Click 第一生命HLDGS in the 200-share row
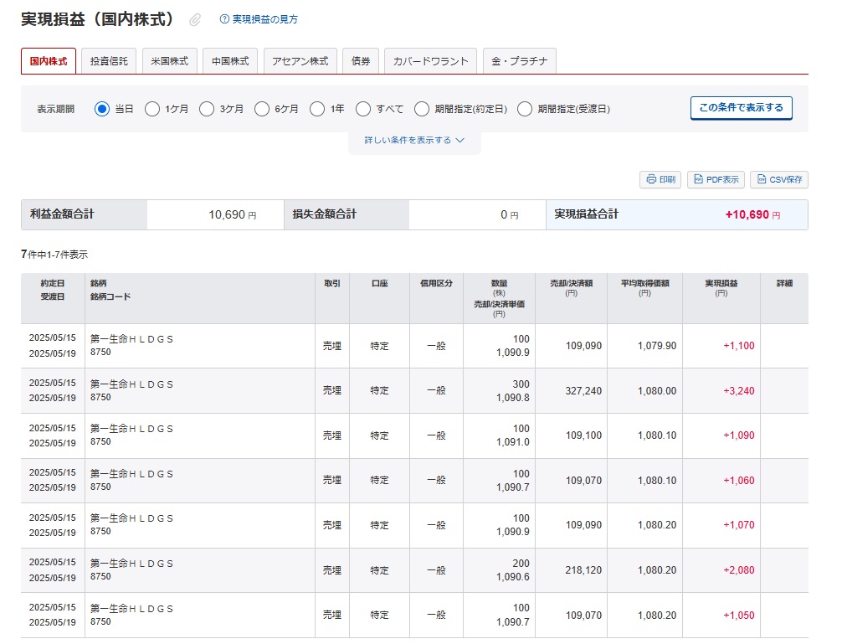 (x=131, y=564)
